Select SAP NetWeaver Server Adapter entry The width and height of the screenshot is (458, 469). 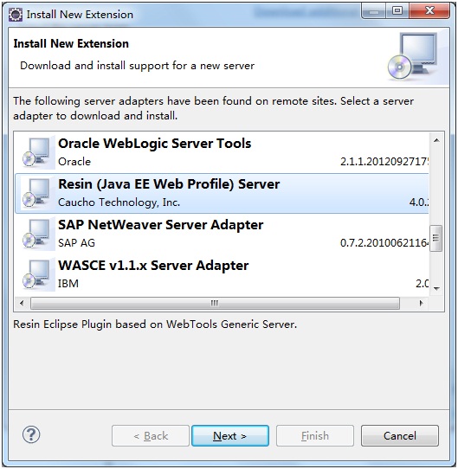click(222, 234)
